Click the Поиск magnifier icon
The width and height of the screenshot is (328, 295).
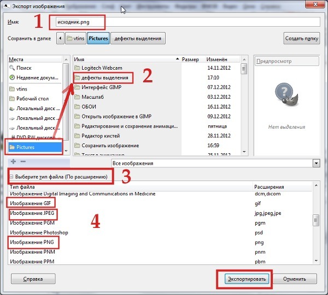coord(12,68)
